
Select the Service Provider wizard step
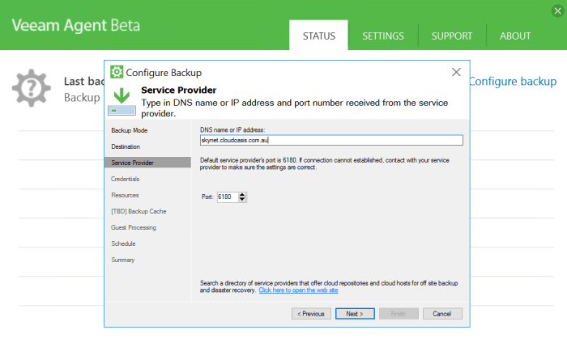(x=147, y=163)
